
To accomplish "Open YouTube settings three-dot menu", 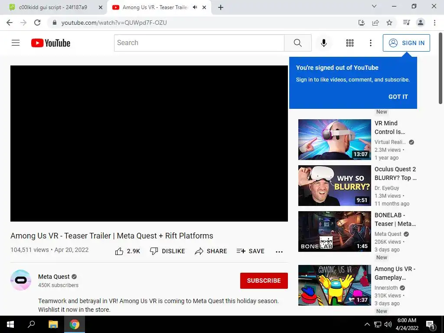I will [370, 43].
